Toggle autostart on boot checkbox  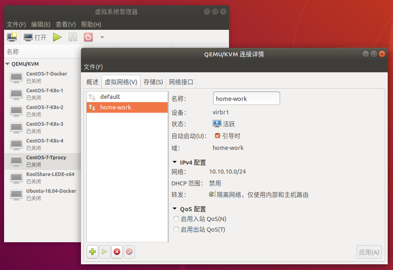click(x=218, y=136)
